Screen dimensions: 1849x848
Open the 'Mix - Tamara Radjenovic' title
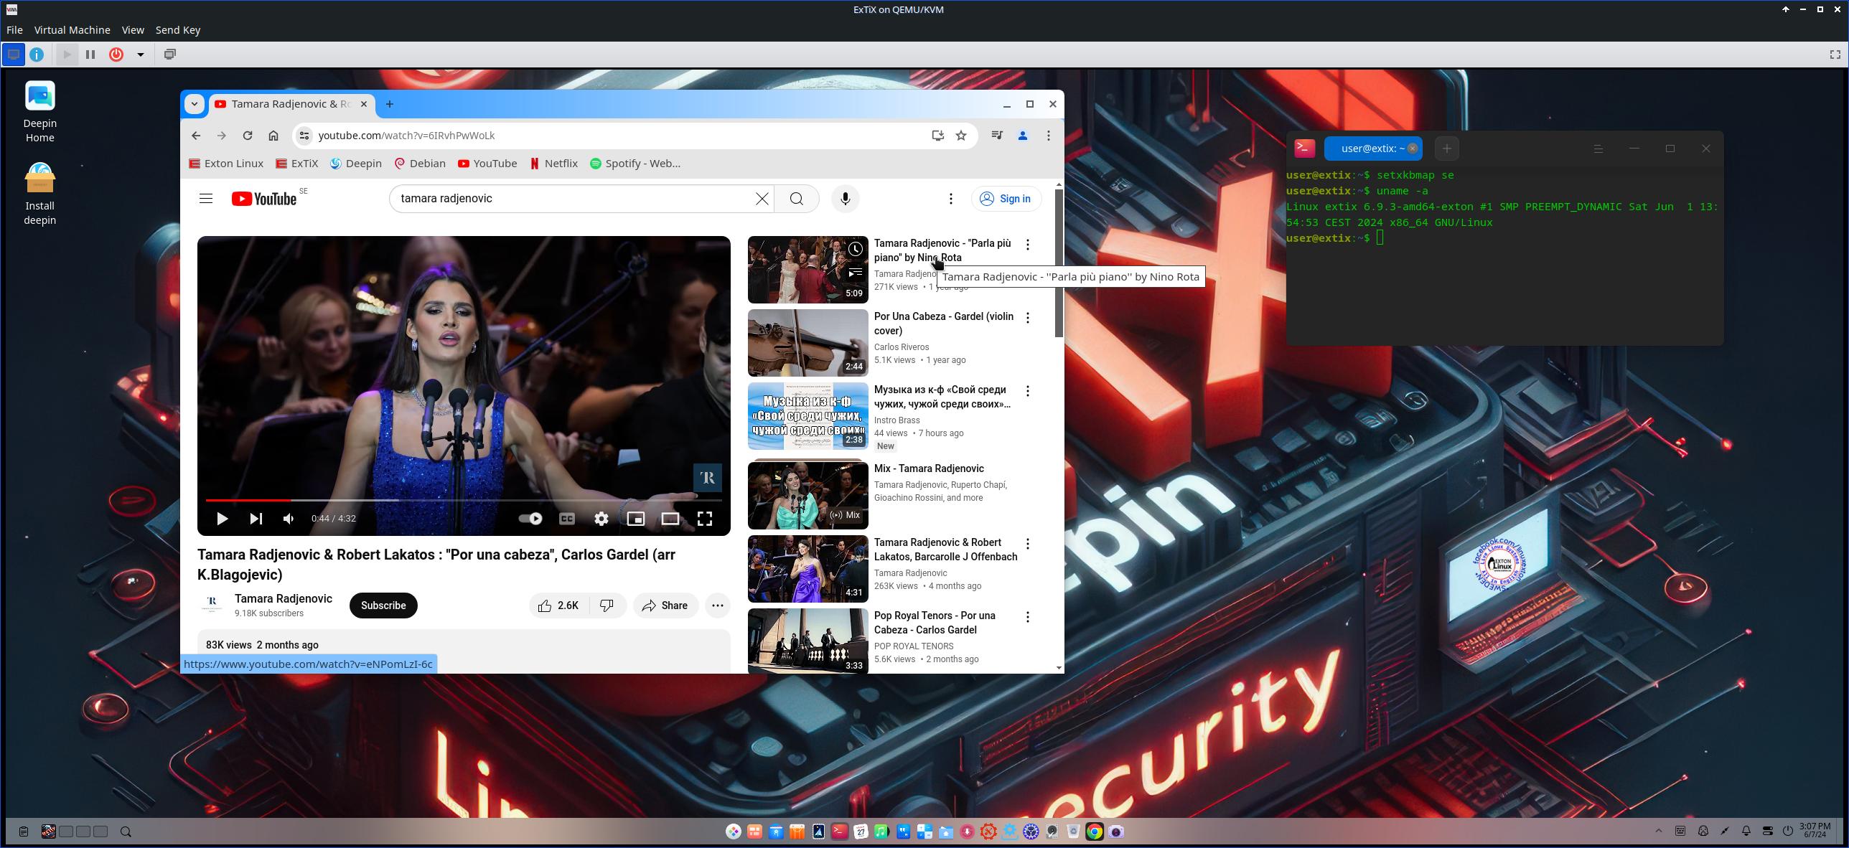[x=929, y=468]
